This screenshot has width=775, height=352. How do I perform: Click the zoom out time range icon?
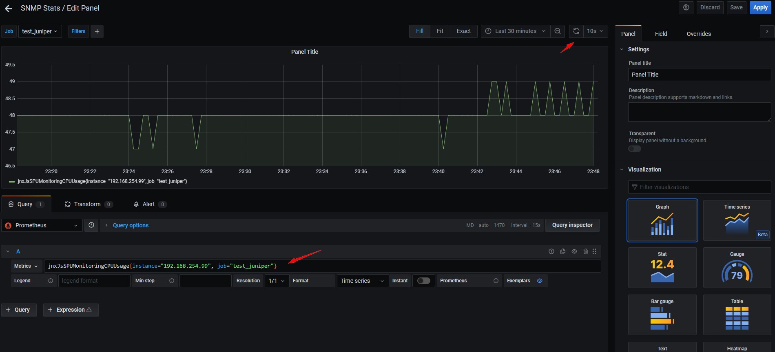558,31
